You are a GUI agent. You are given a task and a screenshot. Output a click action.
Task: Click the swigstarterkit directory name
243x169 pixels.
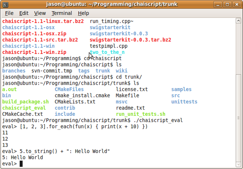click(x=110, y=27)
